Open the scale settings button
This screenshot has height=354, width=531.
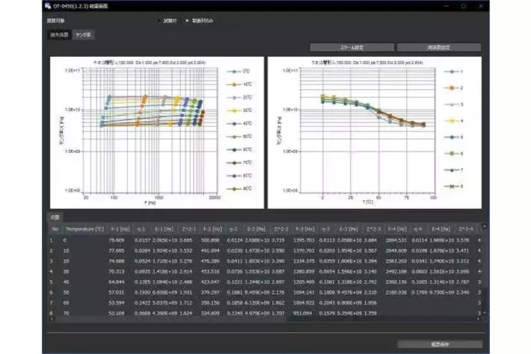[351, 47]
